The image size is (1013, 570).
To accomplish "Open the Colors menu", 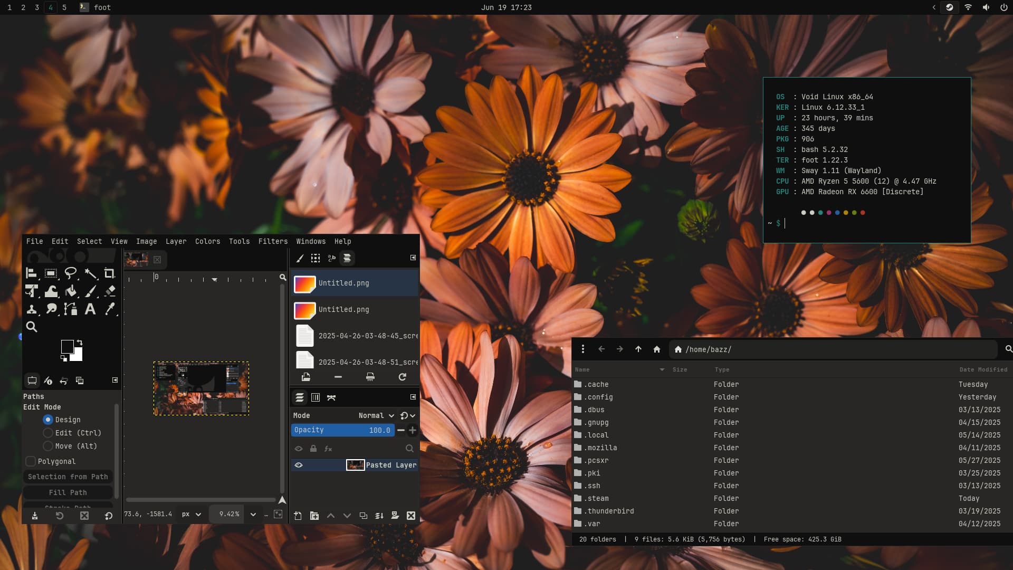I will pos(207,241).
